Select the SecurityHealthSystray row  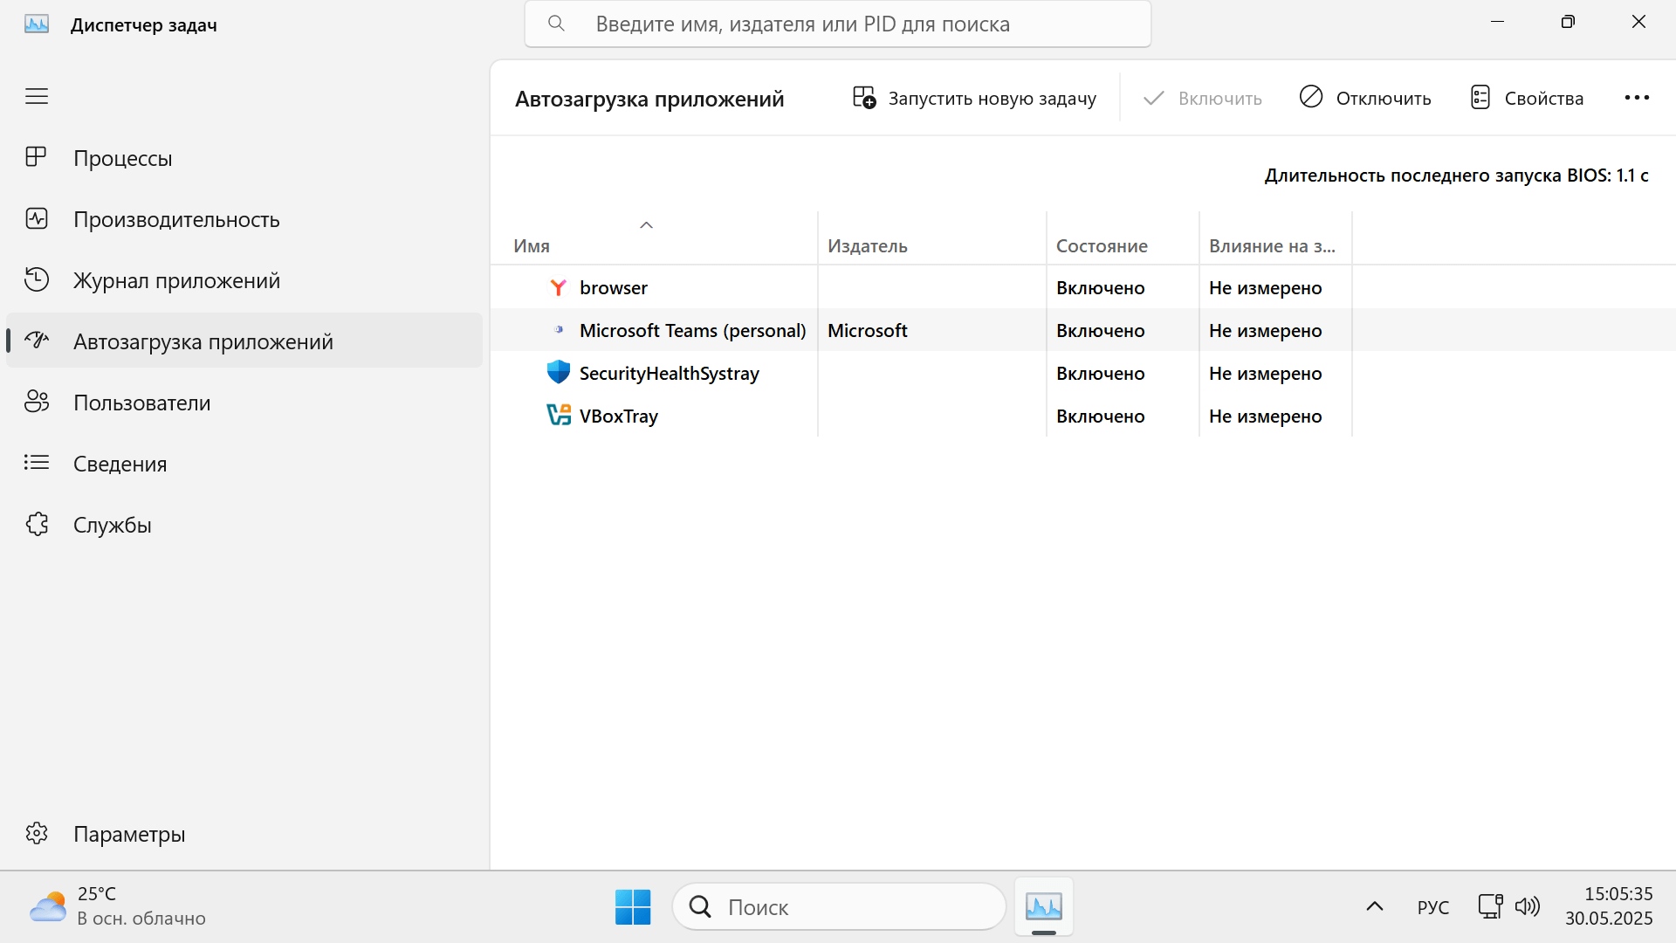pos(669,374)
